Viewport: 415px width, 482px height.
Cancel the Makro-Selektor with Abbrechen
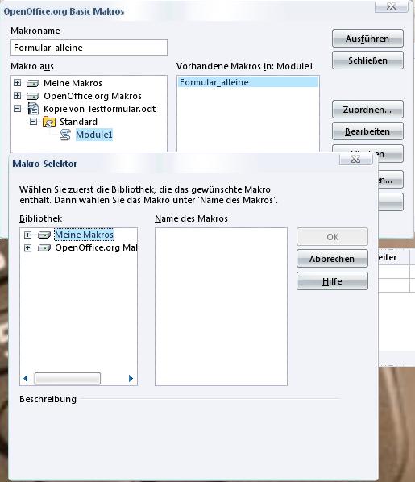332,259
